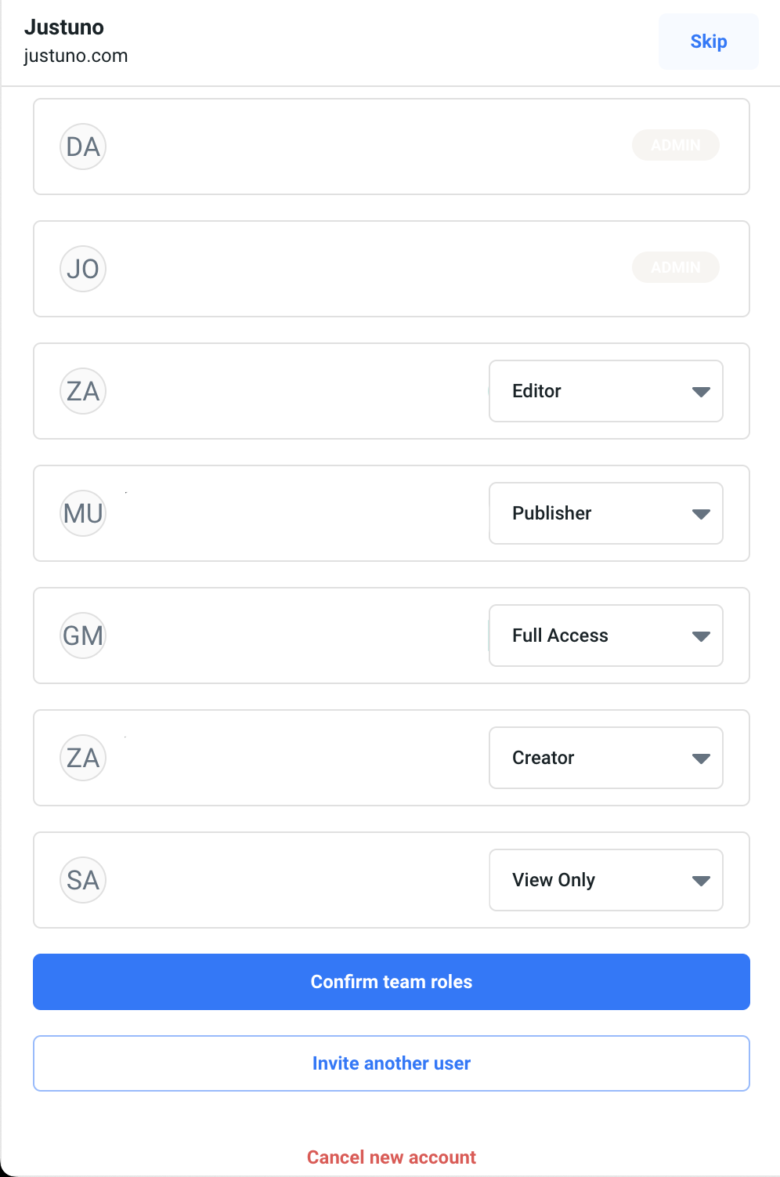Click the DA user avatar

tap(83, 147)
